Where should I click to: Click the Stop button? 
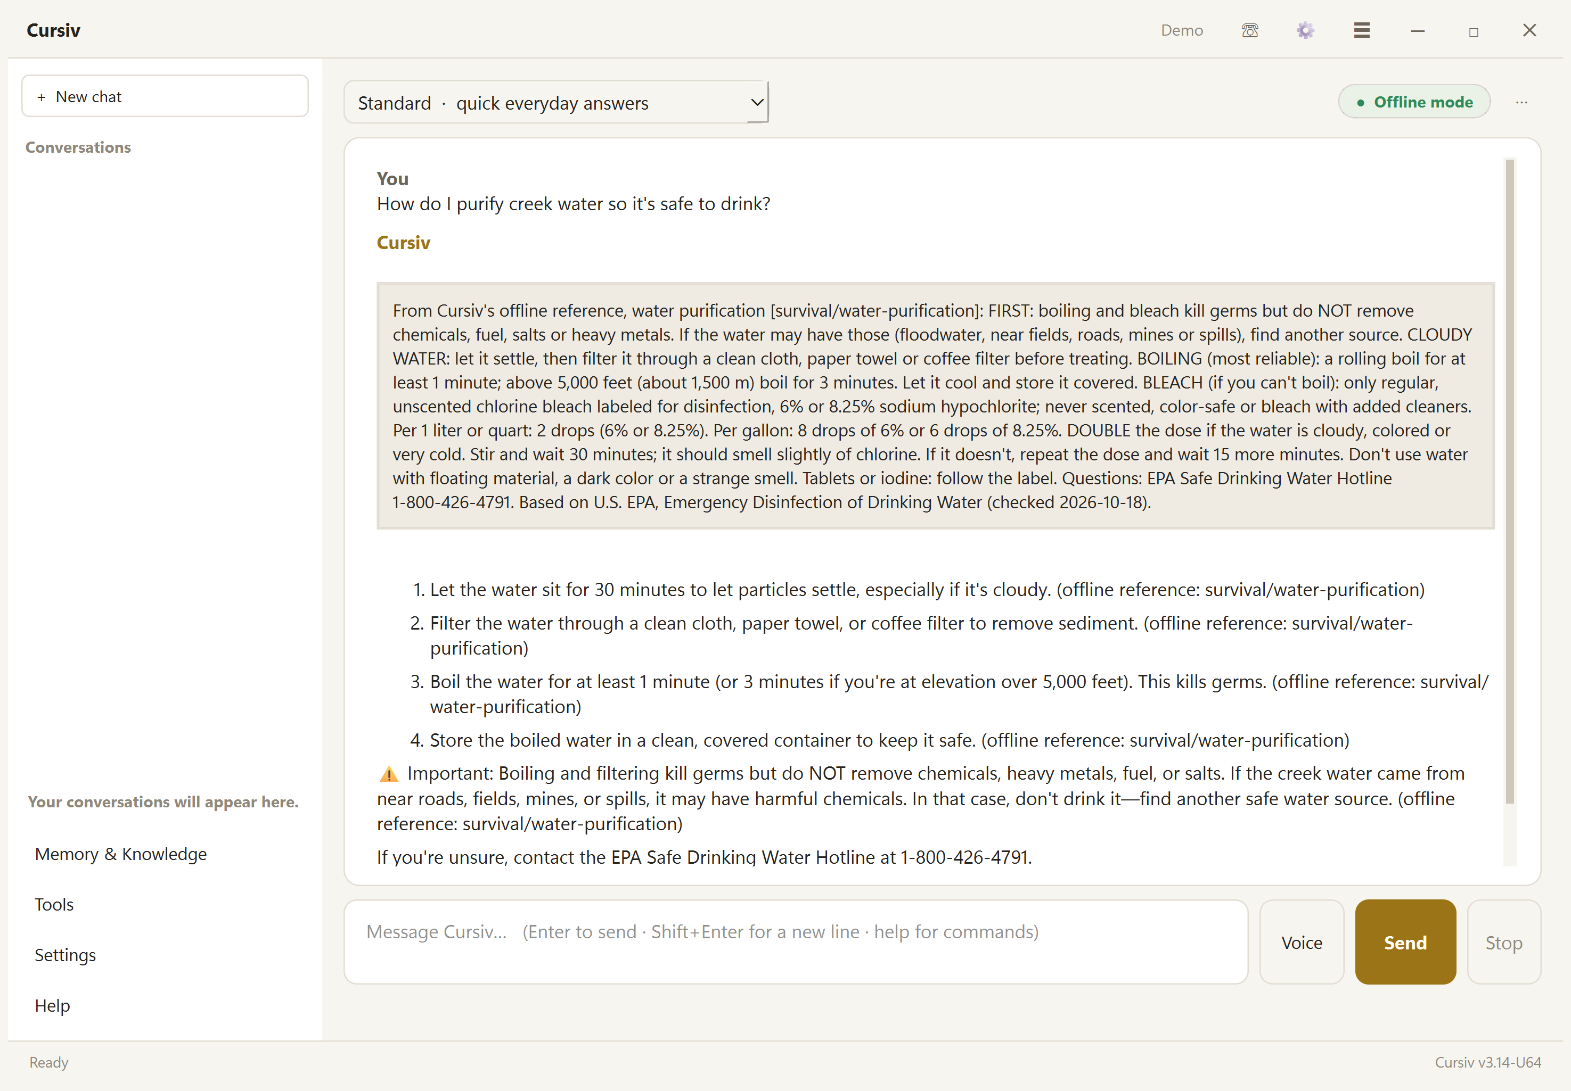tap(1503, 942)
